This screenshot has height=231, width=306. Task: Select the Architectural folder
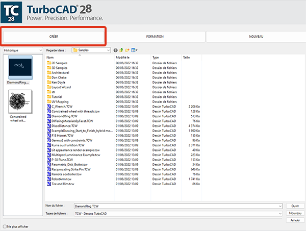(x=58, y=72)
